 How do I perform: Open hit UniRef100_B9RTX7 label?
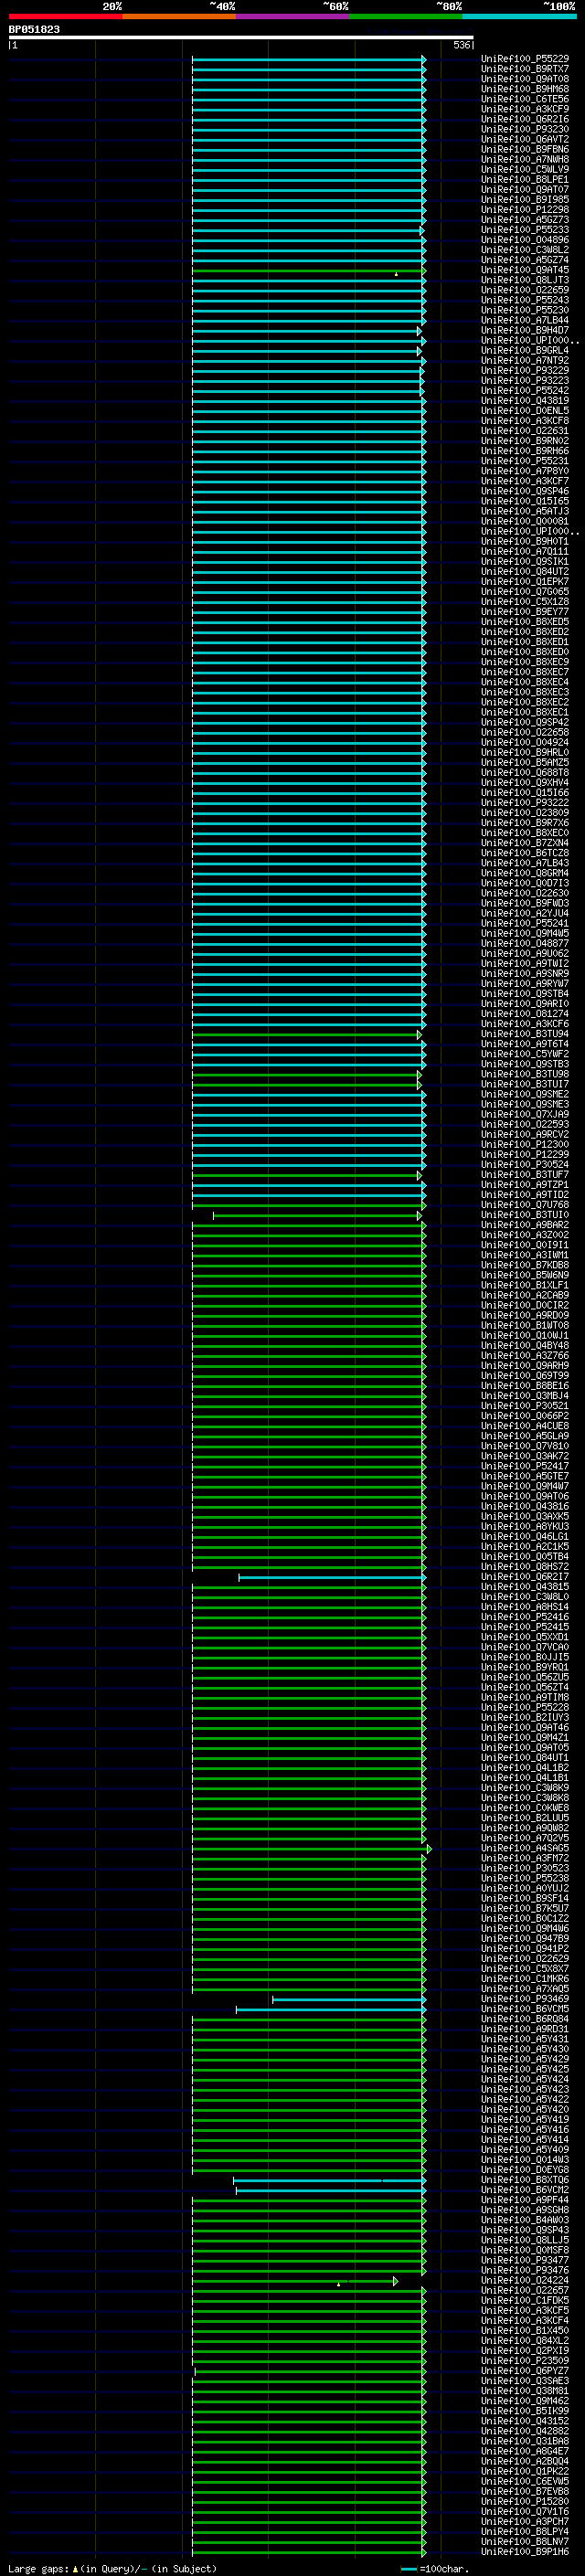525,69
